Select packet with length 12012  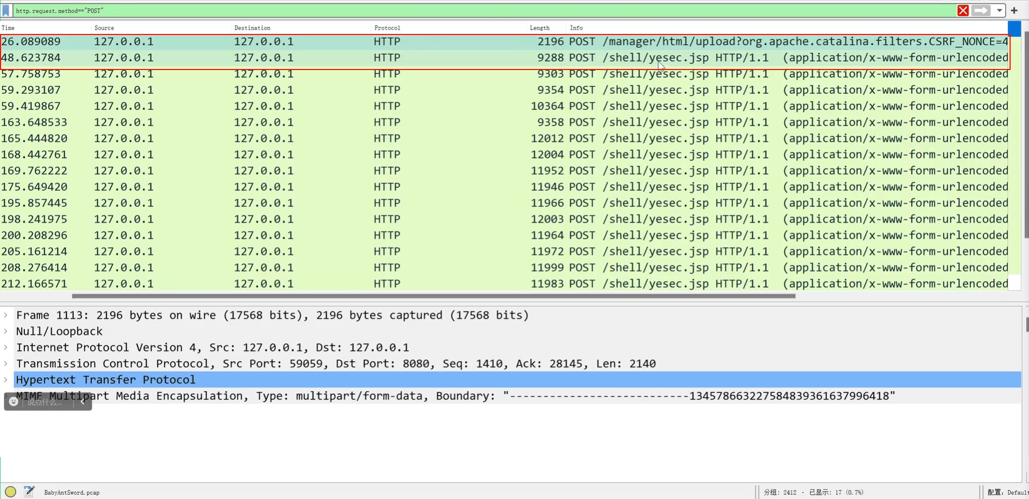point(504,138)
